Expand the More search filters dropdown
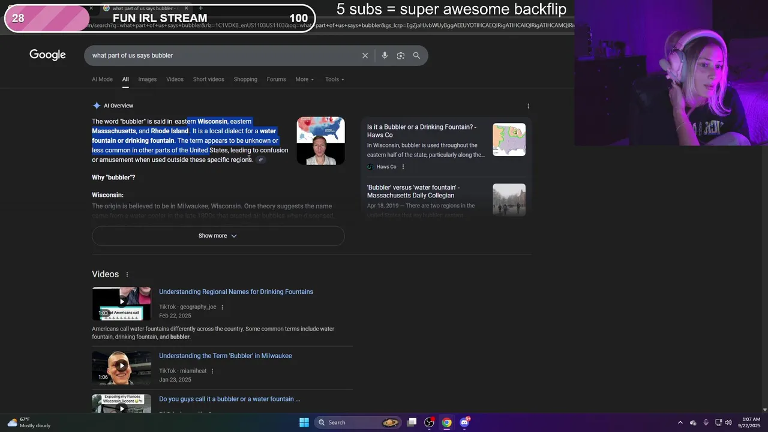This screenshot has height=432, width=768. pyautogui.click(x=304, y=79)
